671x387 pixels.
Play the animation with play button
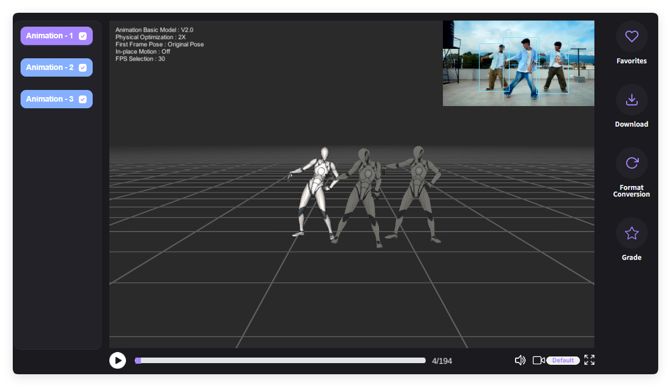(118, 360)
